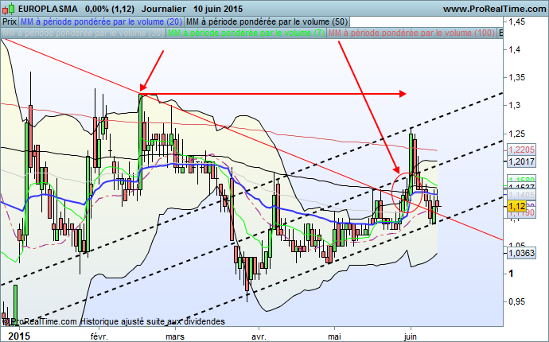This screenshot has height=342, width=549.
Task: Click the 1,0363 lower band value tag
Action: click(x=521, y=253)
